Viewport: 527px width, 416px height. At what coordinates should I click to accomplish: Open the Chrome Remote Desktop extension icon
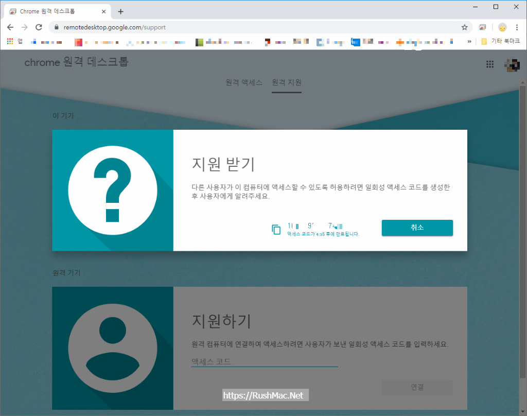pos(483,27)
